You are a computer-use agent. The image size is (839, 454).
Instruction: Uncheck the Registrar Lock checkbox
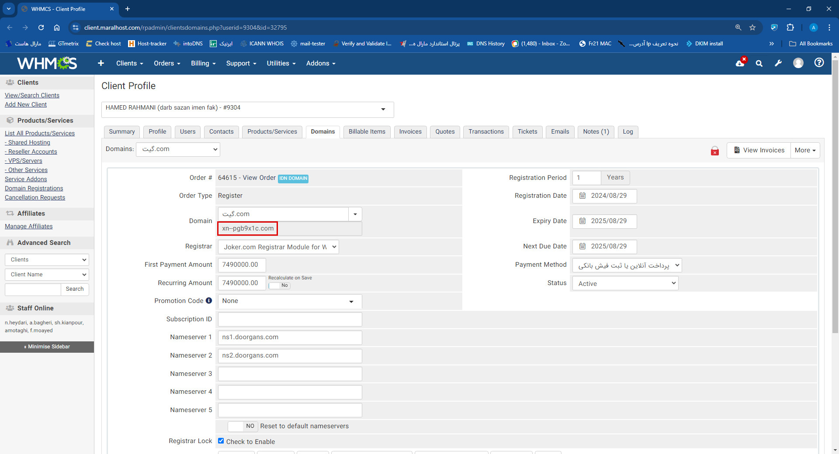tap(221, 441)
